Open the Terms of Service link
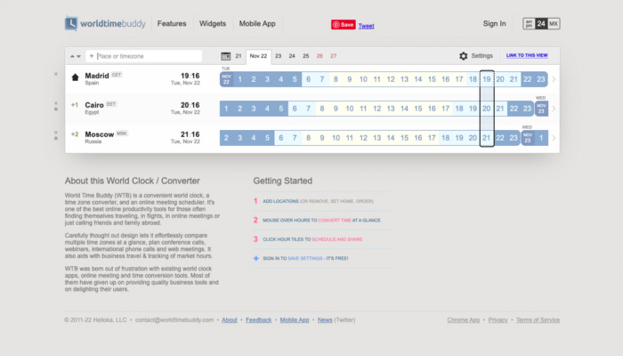 pos(538,320)
